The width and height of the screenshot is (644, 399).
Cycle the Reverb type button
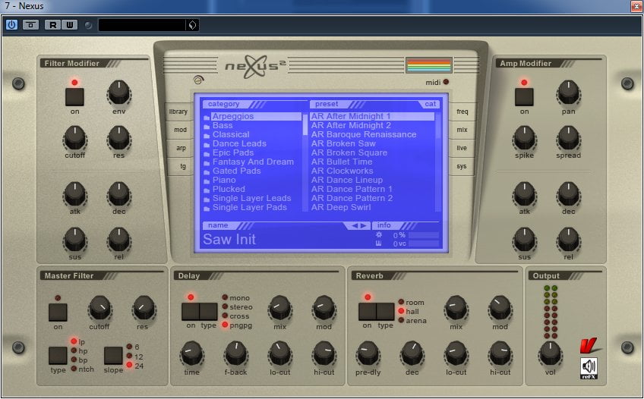pyautogui.click(x=385, y=312)
